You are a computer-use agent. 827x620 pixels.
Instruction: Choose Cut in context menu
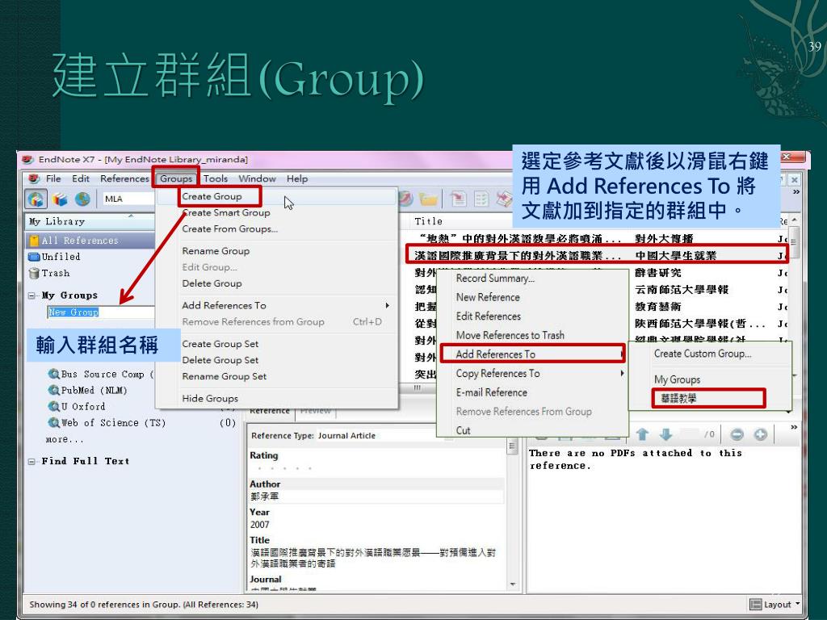pos(463,430)
